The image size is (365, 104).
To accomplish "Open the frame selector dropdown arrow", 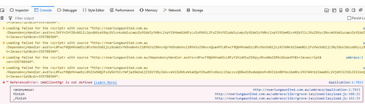I will point(330,10).
